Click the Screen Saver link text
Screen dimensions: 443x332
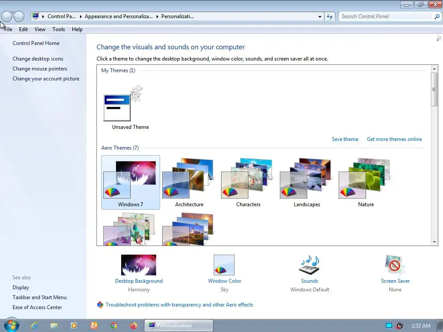coord(395,281)
